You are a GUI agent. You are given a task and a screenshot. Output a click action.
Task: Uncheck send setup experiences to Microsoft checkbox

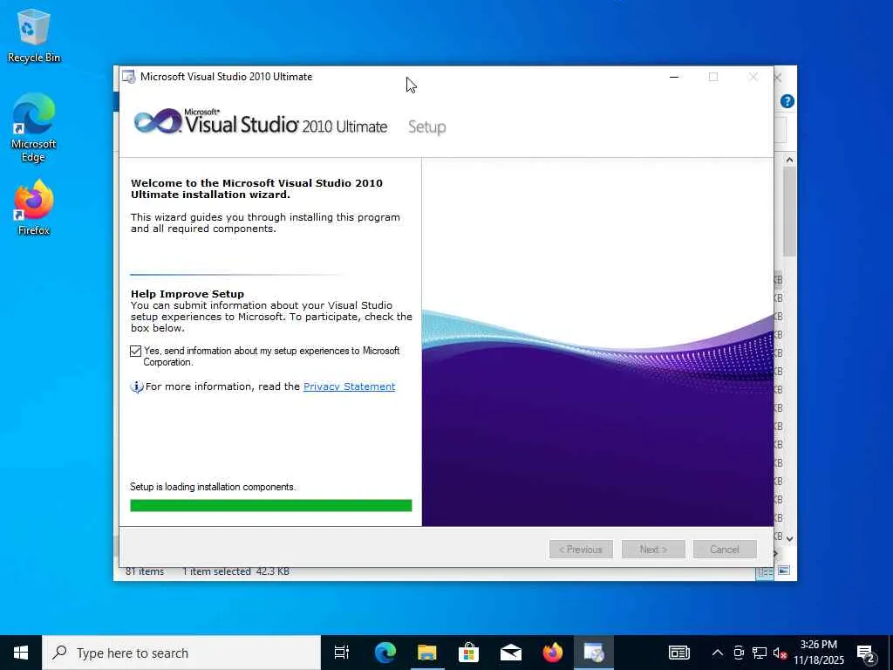point(135,351)
